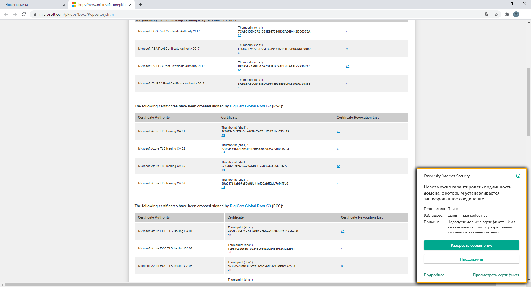
Task: Click the browser back arrow
Action: (6, 14)
